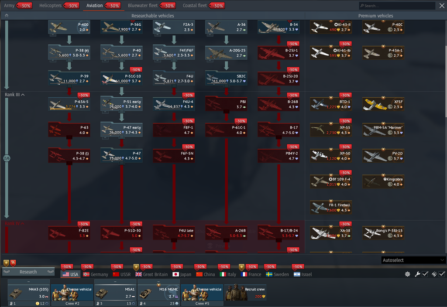Image resolution: width=447 pixels, height=307 pixels.
Task: Click the Research button
Action: point(28,272)
